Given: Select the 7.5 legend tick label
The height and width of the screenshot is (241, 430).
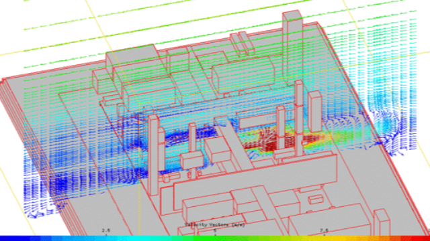Looking at the screenshot, I should coord(324,230).
